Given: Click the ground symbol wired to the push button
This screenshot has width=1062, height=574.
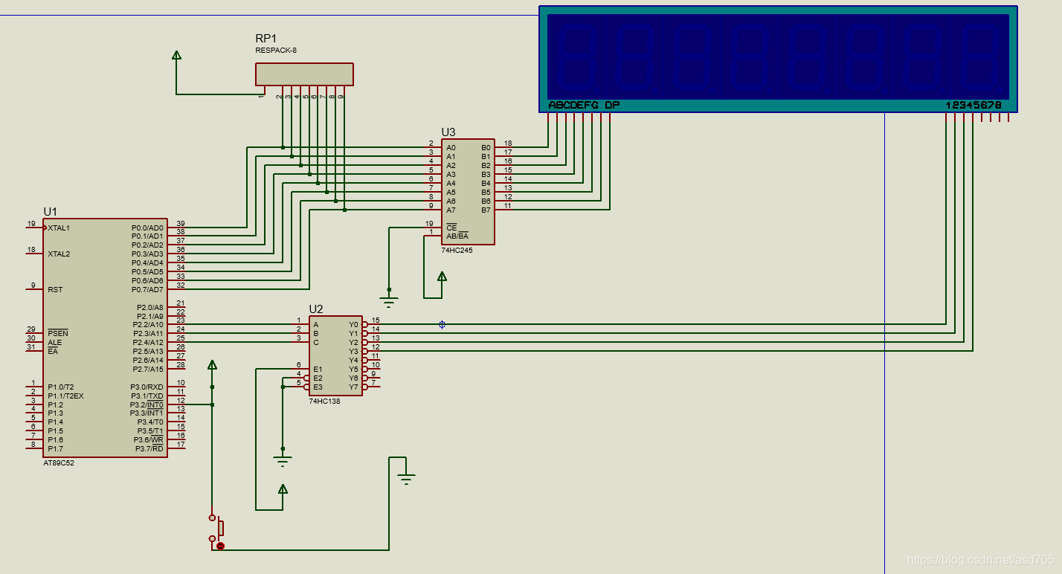Looking at the screenshot, I should coord(406,480).
